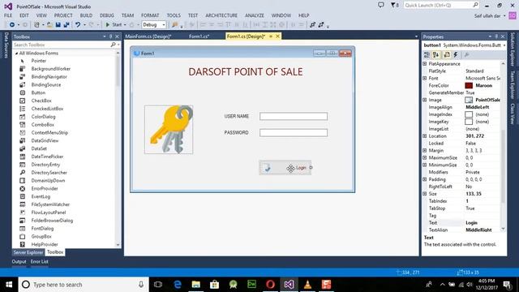This screenshot has height=292, width=519.
Task: Show the Properties page icon in Properties panel
Action: pos(447,55)
